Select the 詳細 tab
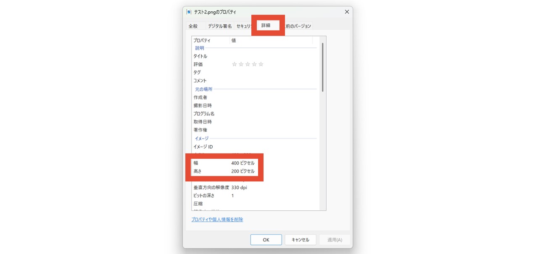 point(266,26)
